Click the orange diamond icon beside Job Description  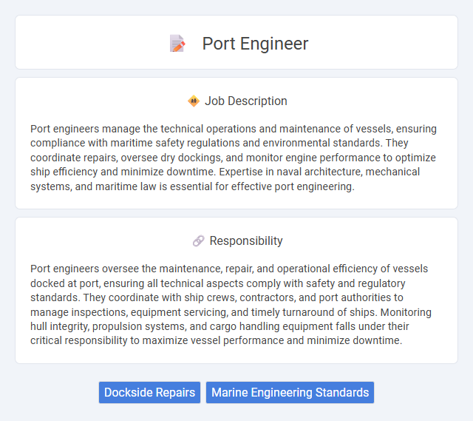tap(194, 101)
